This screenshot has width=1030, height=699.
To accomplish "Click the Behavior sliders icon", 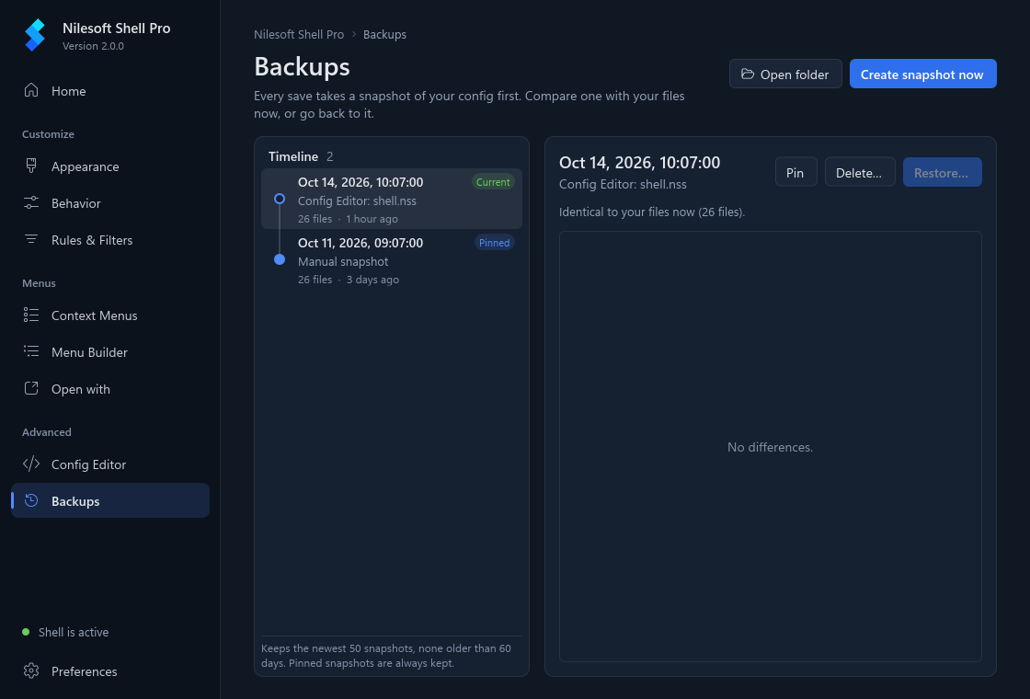I will coord(31,202).
